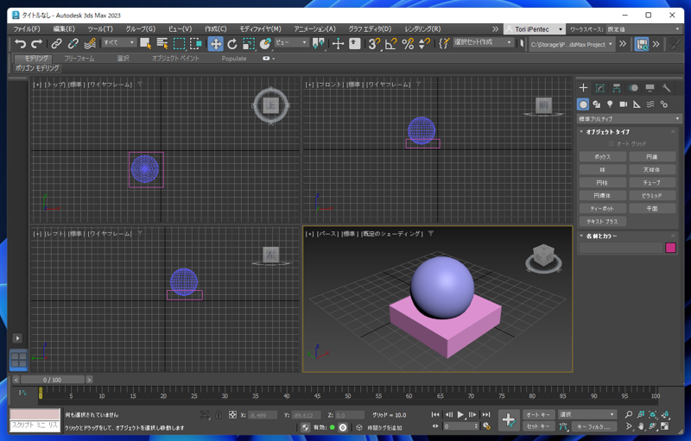Activate the Select and Scale tool
This screenshot has width=691, height=441.
pos(249,43)
